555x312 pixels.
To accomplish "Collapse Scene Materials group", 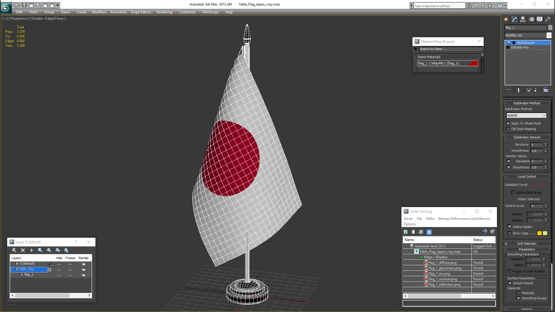I will coord(416,57).
